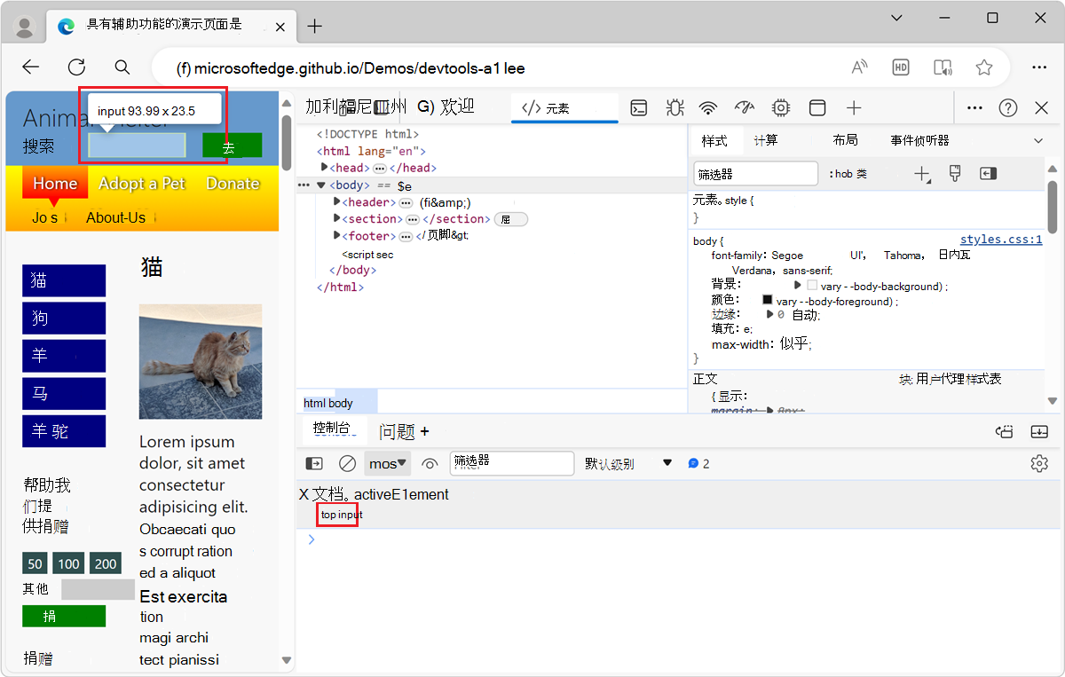Click the Adopt a Pet link
1065x677 pixels.
pyautogui.click(x=142, y=184)
